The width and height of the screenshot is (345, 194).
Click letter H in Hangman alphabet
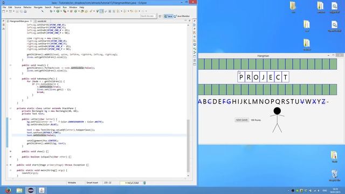[234, 102]
